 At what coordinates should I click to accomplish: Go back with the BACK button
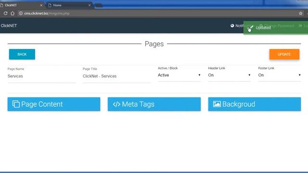click(22, 54)
